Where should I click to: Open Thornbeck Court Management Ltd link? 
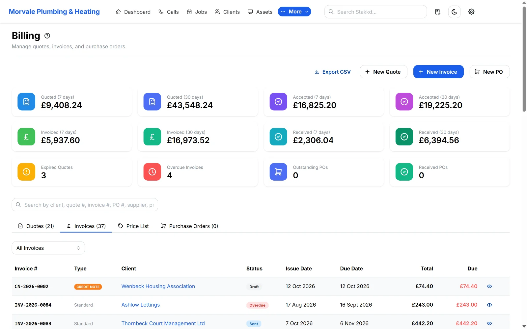[163, 323]
